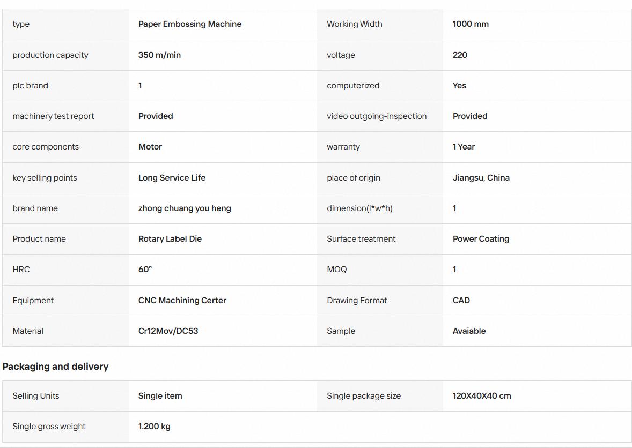Click the 'CNC Machining Certer' equipment value

coord(182,301)
